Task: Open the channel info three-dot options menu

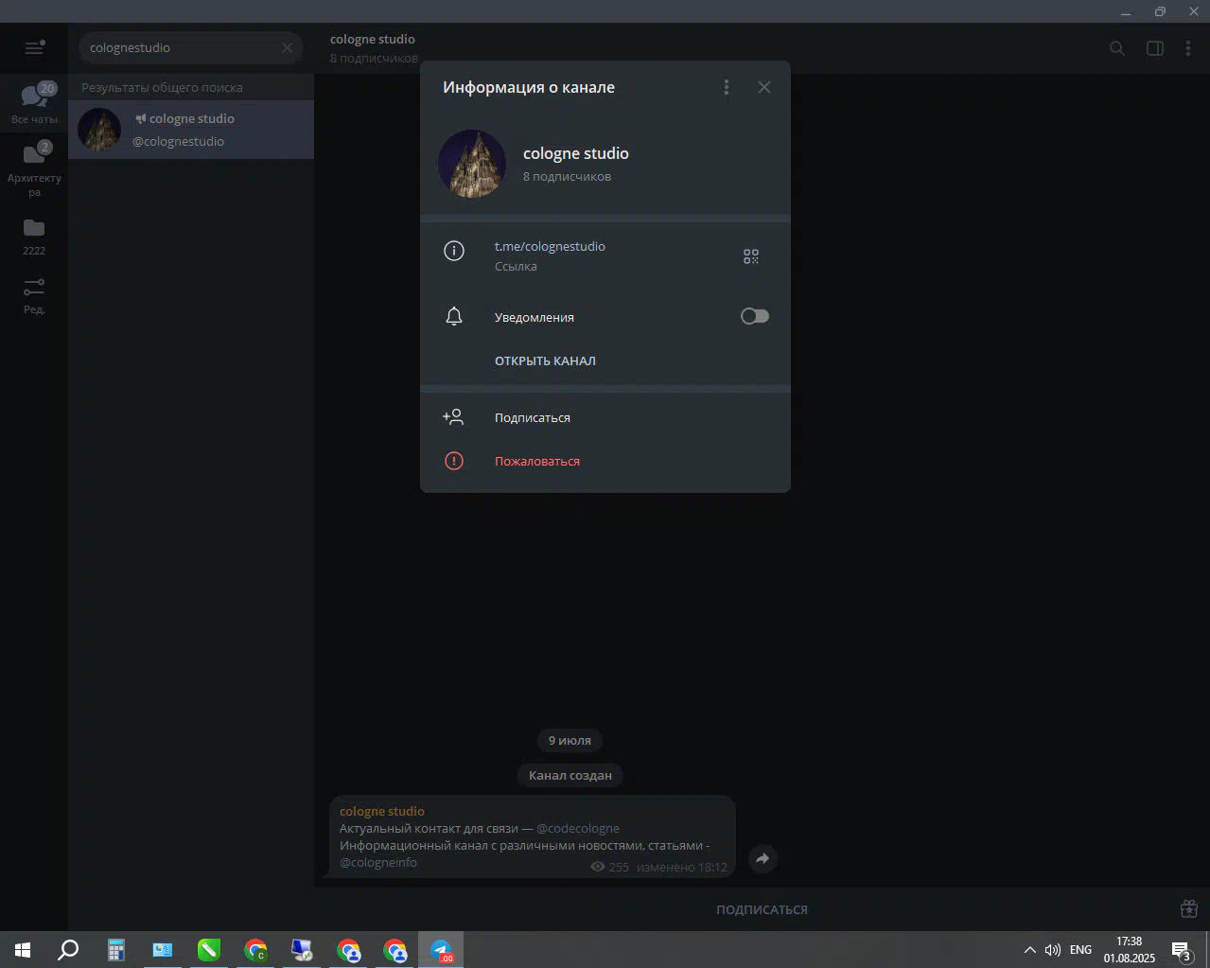Action: click(x=727, y=87)
